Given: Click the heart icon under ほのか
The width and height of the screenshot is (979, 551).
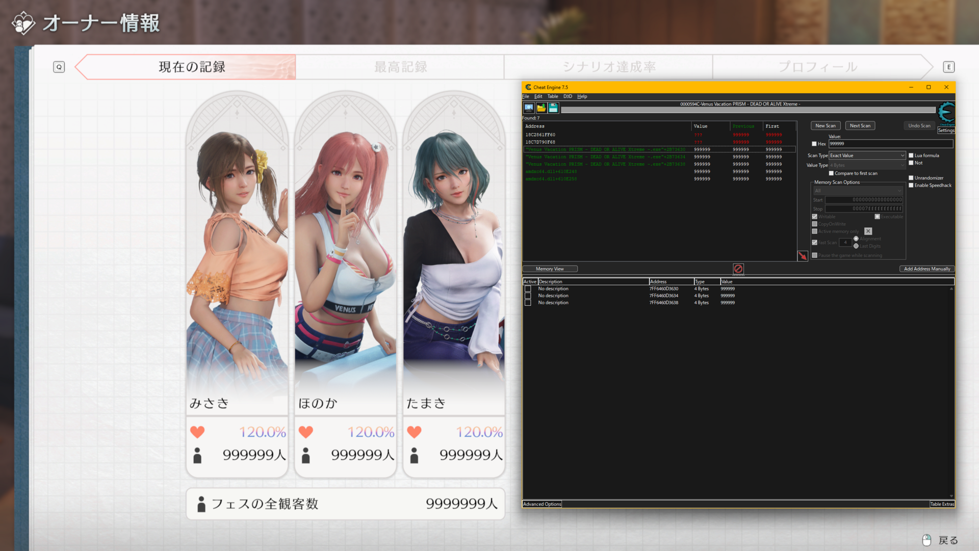Looking at the screenshot, I should 306,432.
